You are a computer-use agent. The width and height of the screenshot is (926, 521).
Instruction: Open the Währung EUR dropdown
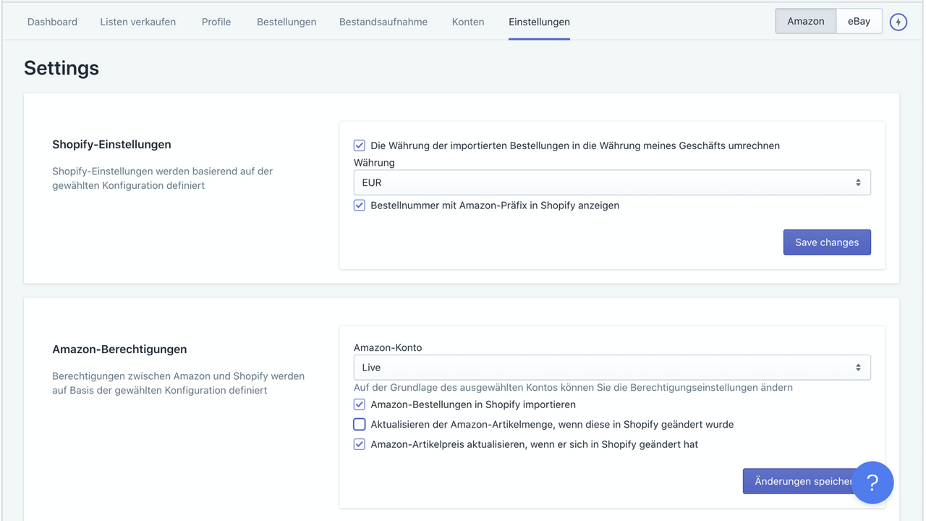point(612,182)
